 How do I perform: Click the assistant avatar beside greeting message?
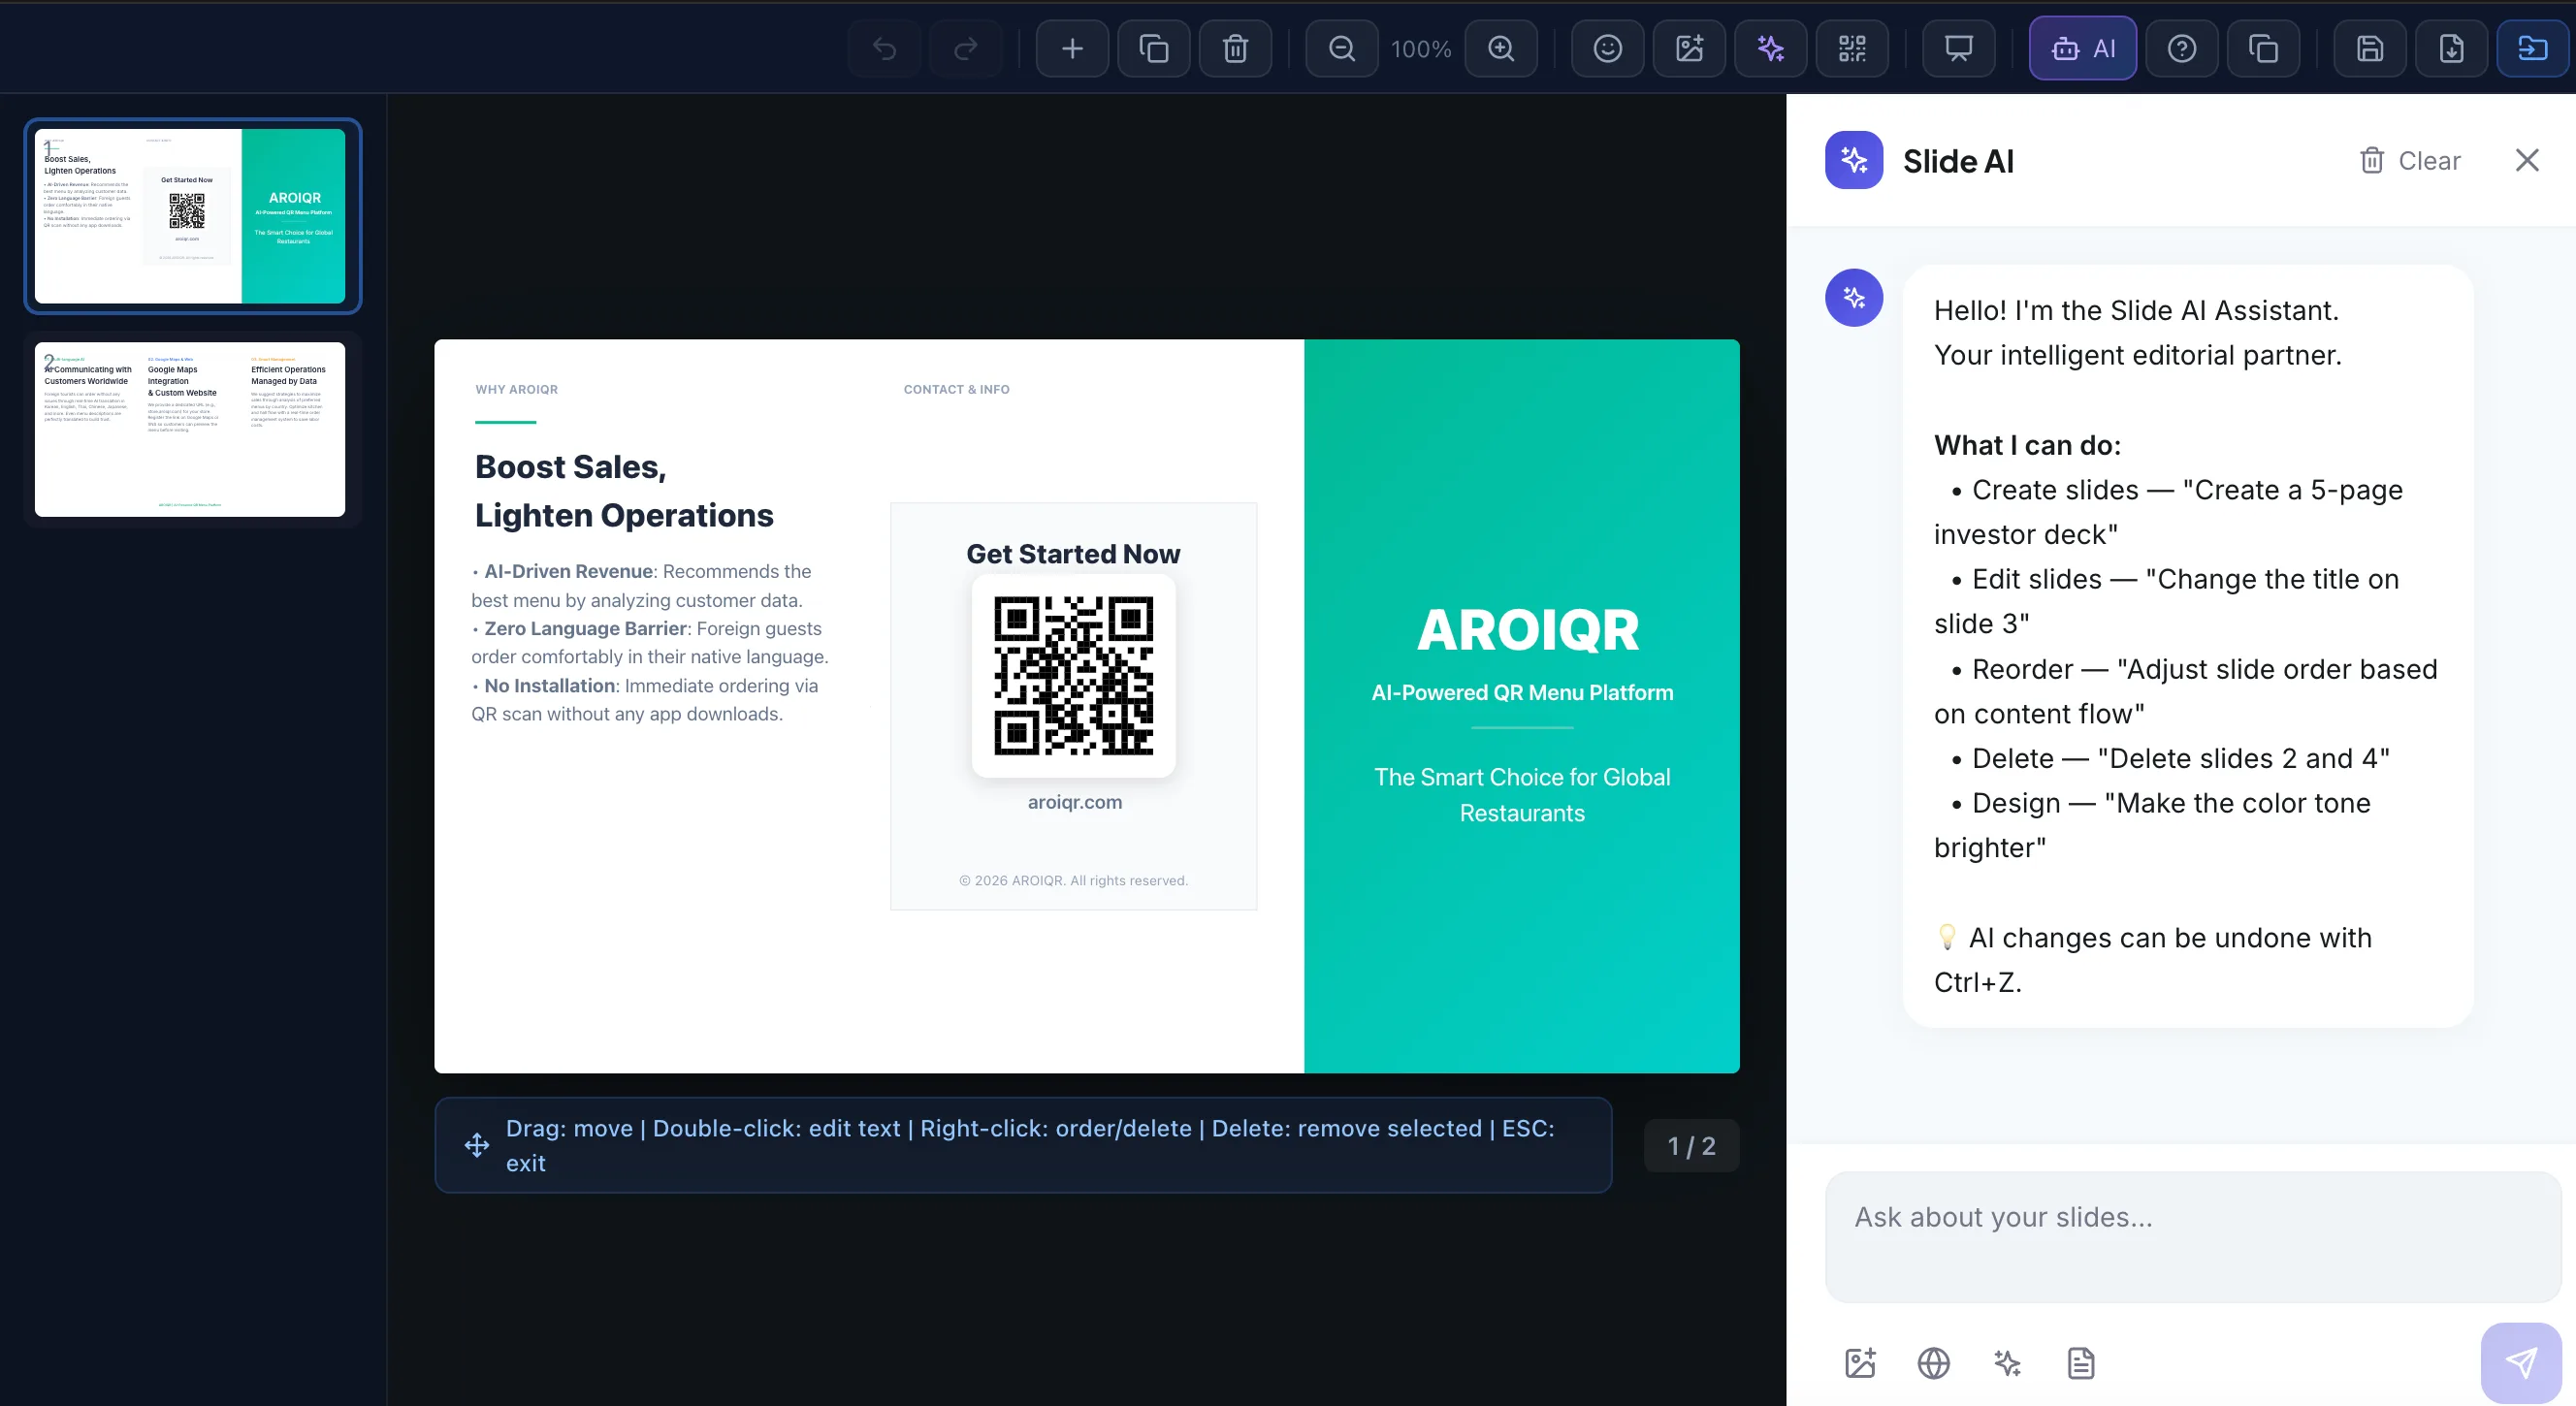[x=1854, y=297]
